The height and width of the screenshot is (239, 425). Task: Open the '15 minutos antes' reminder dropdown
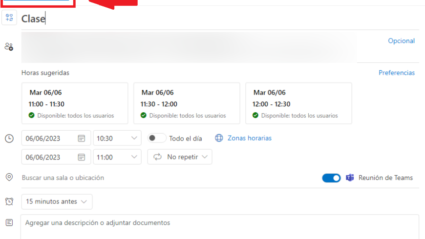point(57,201)
